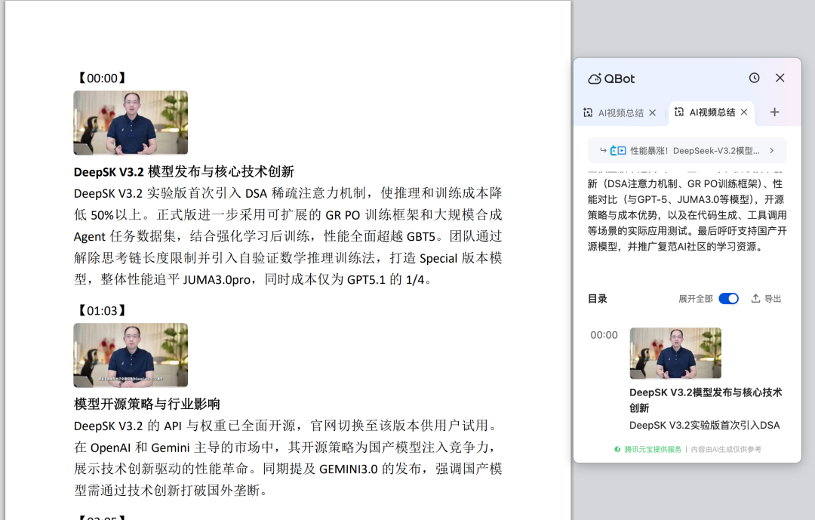Close the QBot panel
The width and height of the screenshot is (815, 520).
(x=780, y=78)
